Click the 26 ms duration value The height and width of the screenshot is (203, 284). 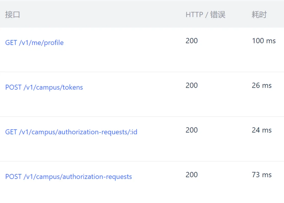click(x=262, y=85)
